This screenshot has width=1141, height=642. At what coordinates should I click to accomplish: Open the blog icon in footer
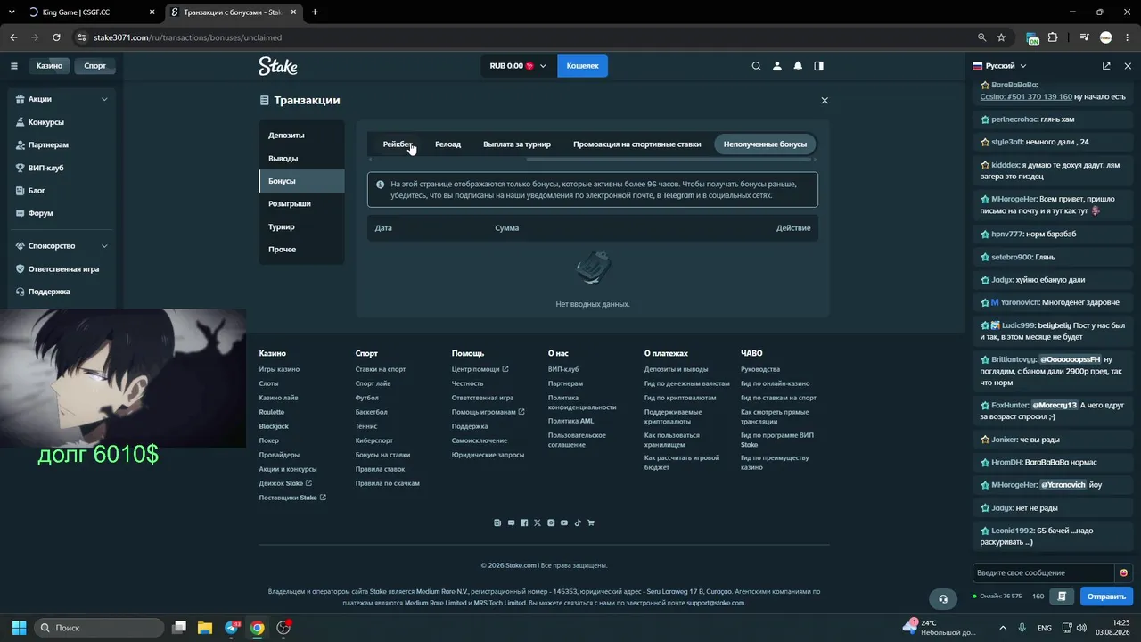(497, 523)
